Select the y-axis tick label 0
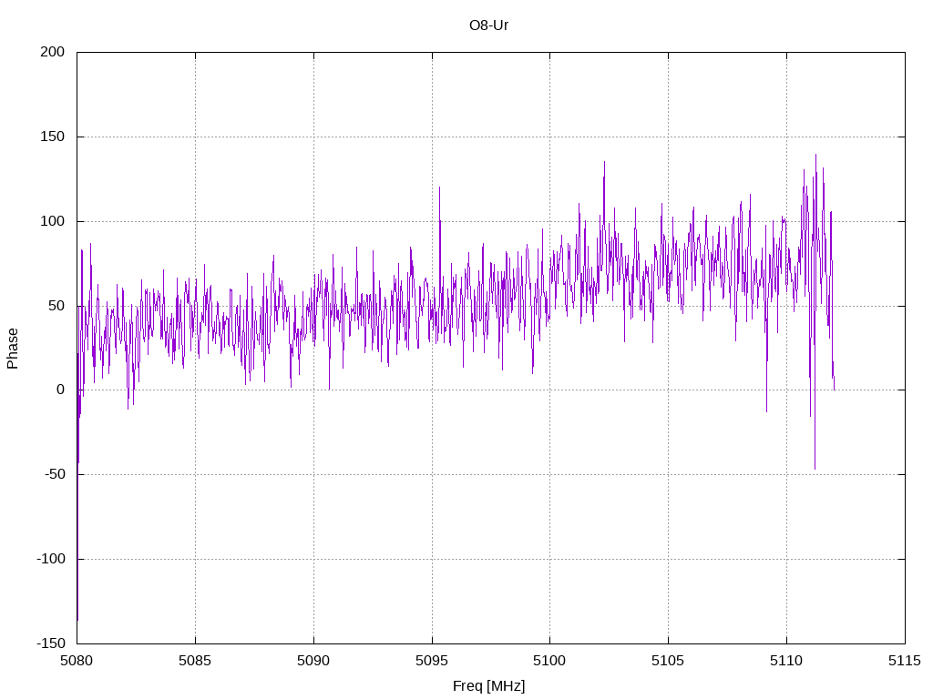The width and height of the screenshot is (933, 699). pos(61,390)
